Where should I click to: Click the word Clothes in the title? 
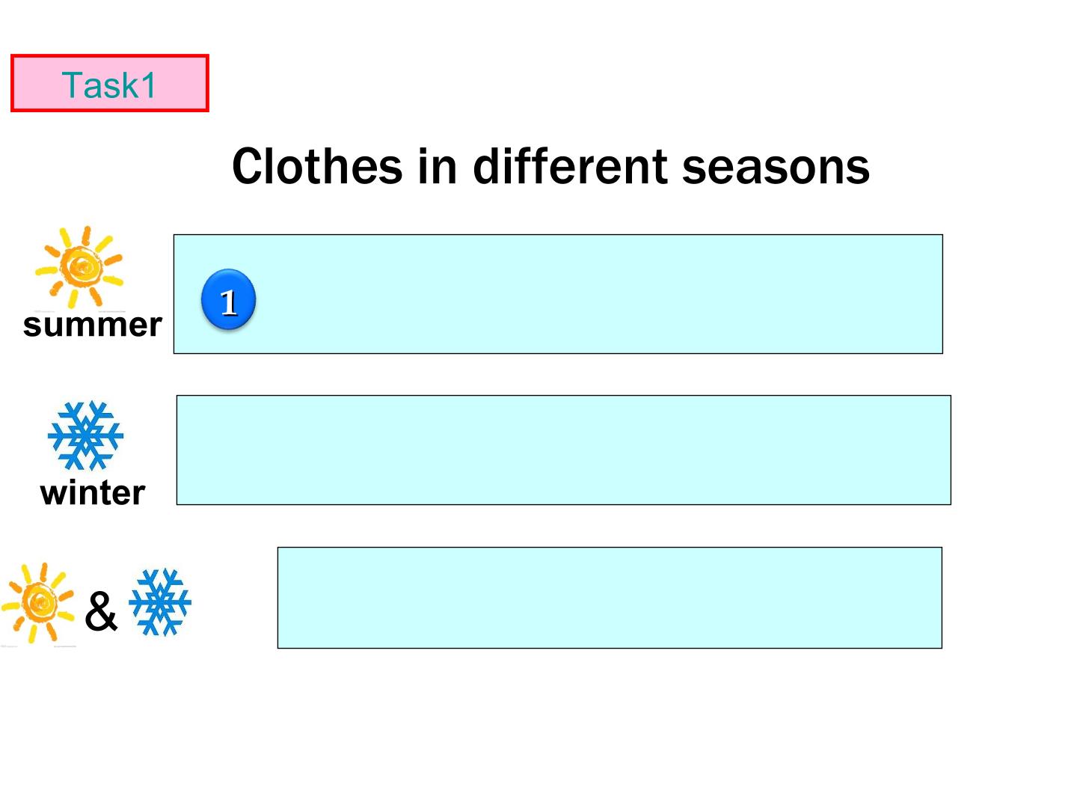317,166
